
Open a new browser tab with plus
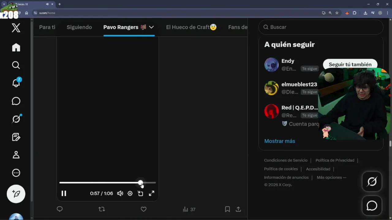(x=59, y=4)
